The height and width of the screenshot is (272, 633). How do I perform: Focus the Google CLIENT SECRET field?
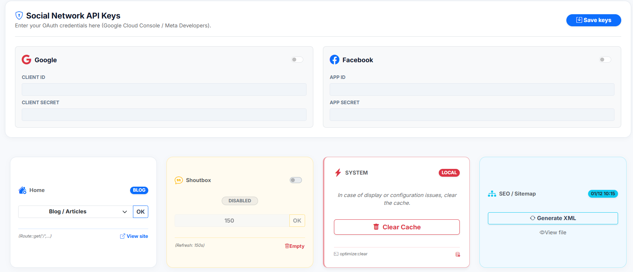pyautogui.click(x=164, y=115)
